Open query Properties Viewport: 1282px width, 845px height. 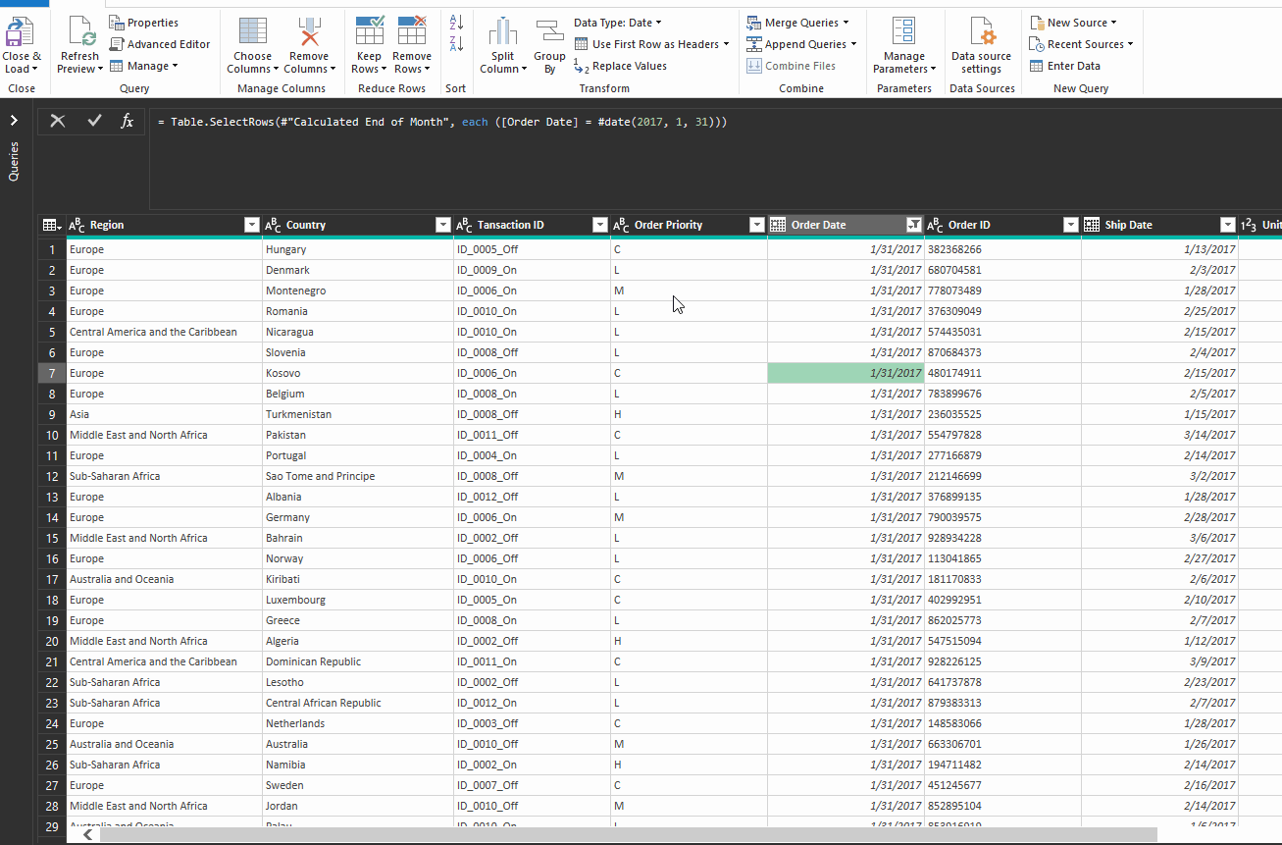pyautogui.click(x=143, y=23)
